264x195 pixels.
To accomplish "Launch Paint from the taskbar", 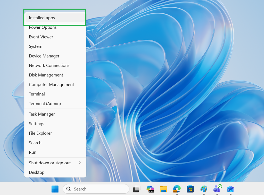I will click(204, 189).
